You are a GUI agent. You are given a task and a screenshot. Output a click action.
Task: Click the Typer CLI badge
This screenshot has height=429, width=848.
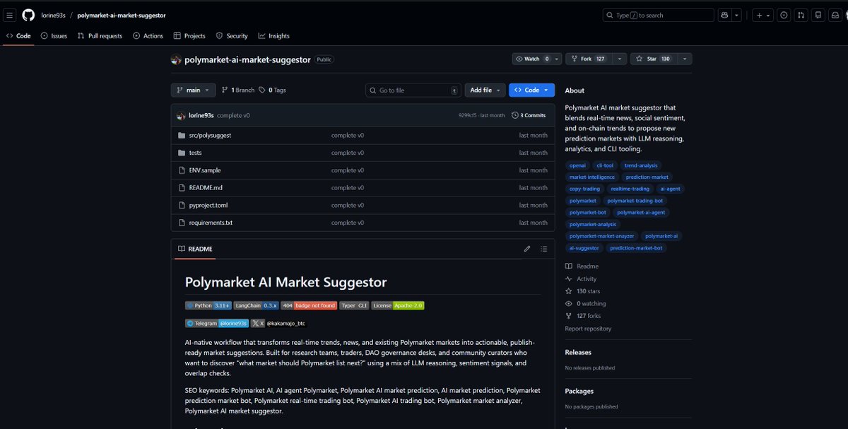(354, 305)
